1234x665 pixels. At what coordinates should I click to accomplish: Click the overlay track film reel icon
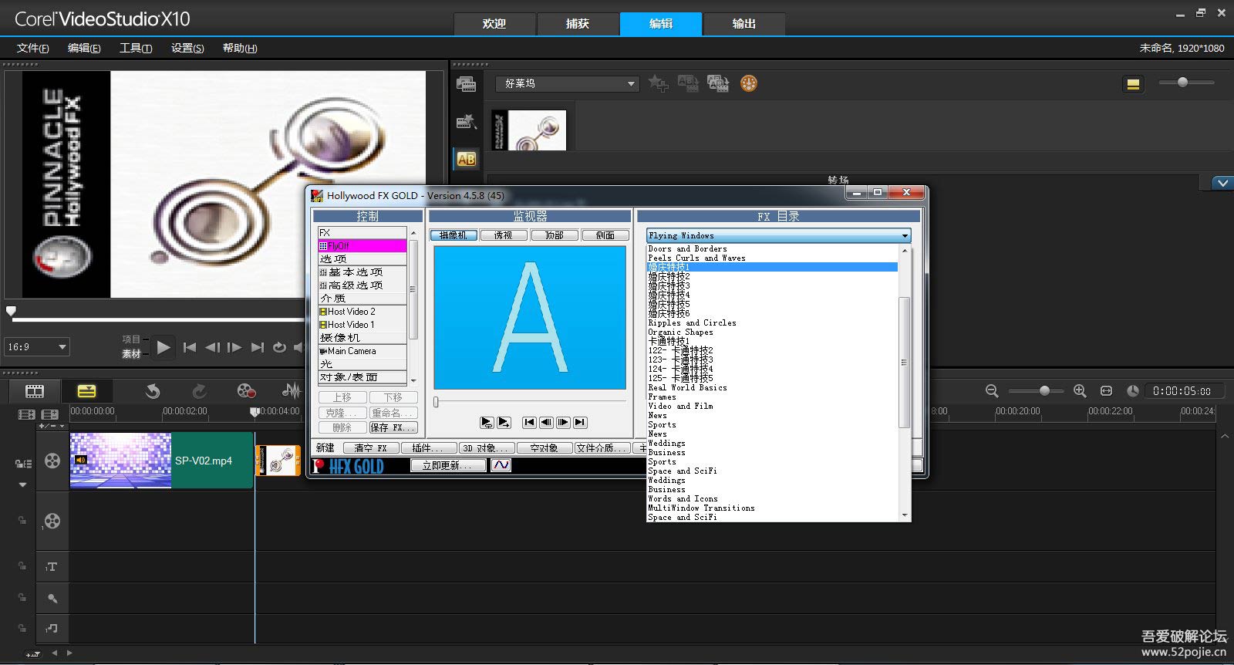pos(52,521)
